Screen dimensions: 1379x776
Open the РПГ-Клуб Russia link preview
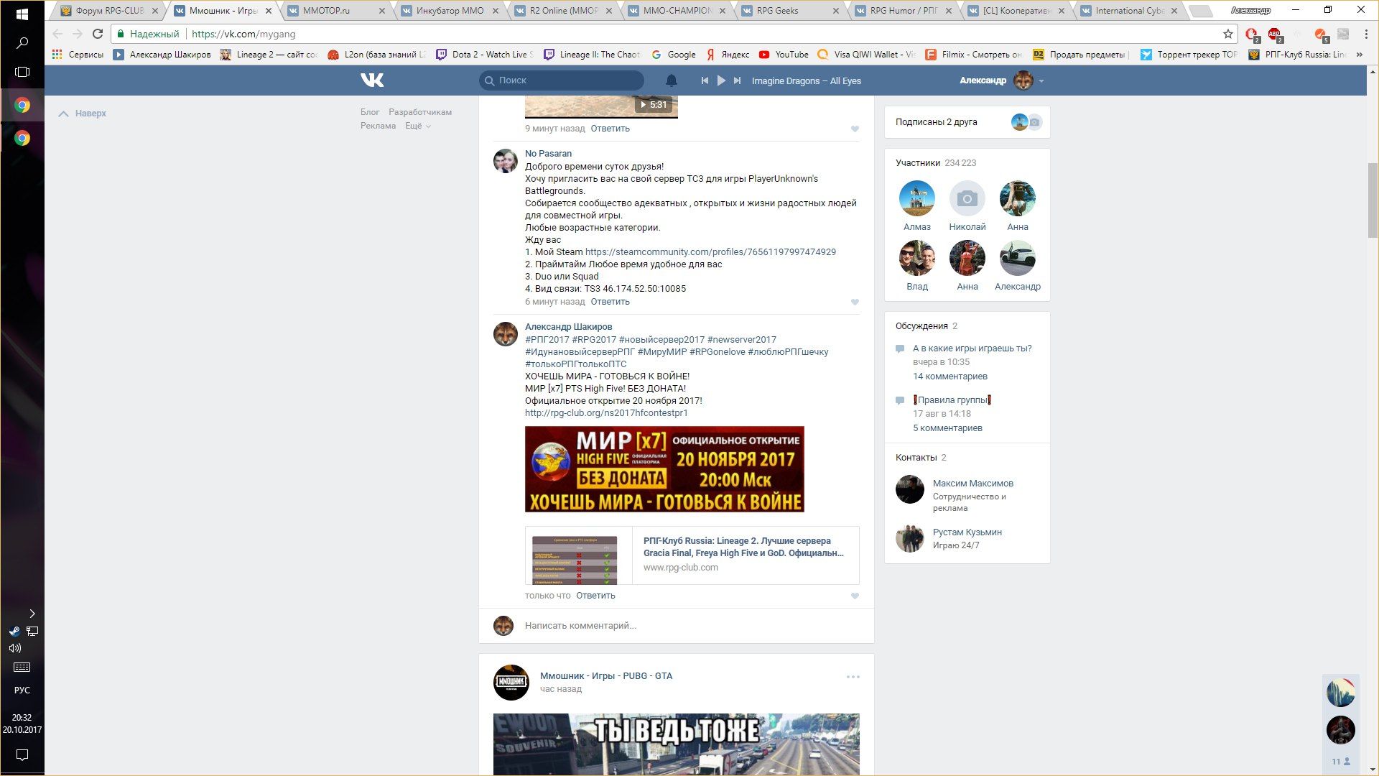click(692, 555)
